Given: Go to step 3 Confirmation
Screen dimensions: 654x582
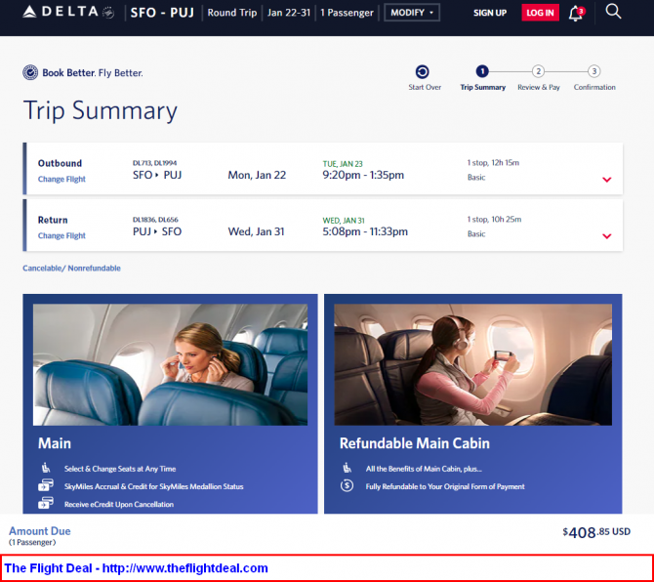Looking at the screenshot, I should pyautogui.click(x=594, y=71).
